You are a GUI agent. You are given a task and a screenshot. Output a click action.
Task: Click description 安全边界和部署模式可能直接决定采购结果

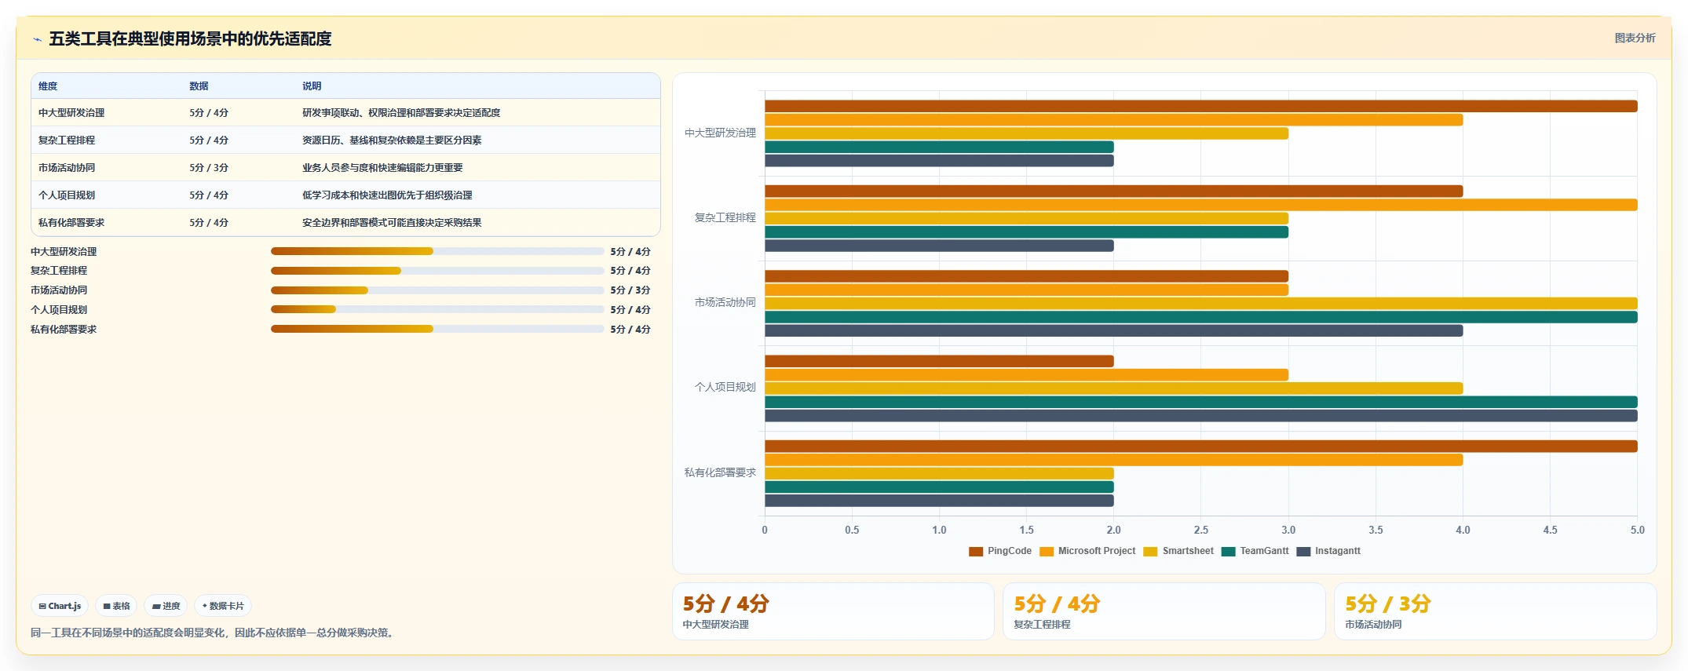[392, 223]
